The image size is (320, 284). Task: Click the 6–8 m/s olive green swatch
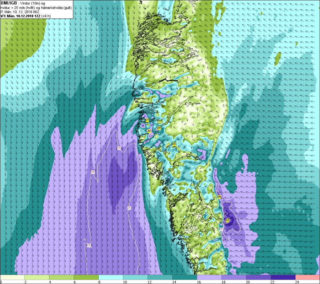pyautogui.click(x=86, y=277)
